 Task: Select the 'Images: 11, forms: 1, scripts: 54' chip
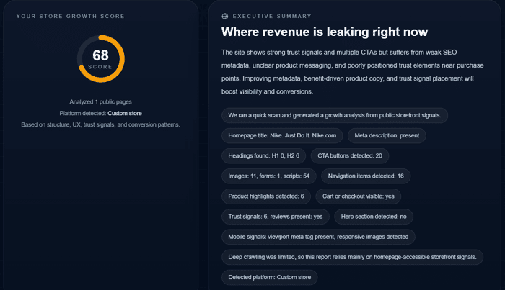(269, 176)
